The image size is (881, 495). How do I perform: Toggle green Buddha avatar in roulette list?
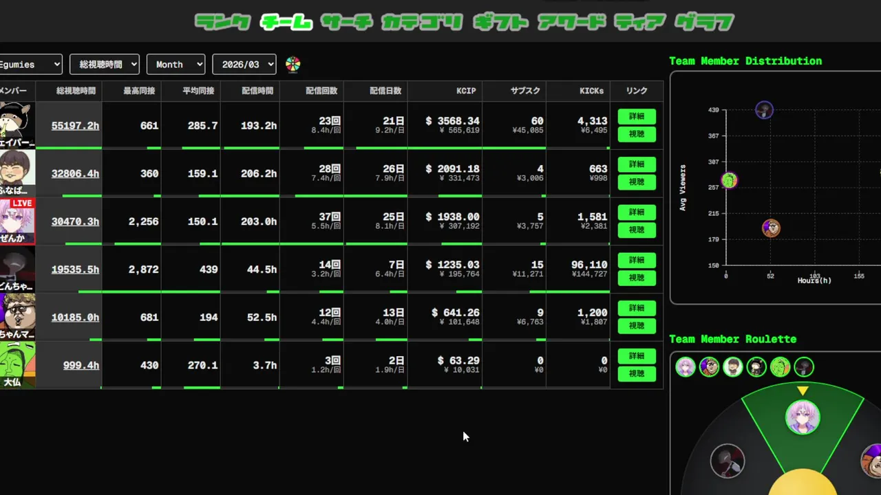[781, 367]
